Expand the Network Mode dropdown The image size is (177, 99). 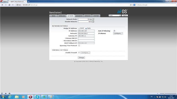point(86,19)
